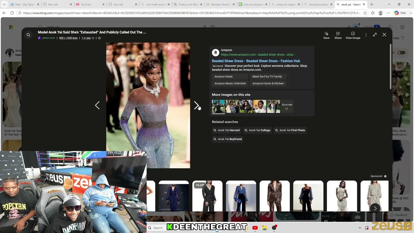The image size is (414, 233).
Task: Open YouTube from the taskbar
Action: click(255, 228)
